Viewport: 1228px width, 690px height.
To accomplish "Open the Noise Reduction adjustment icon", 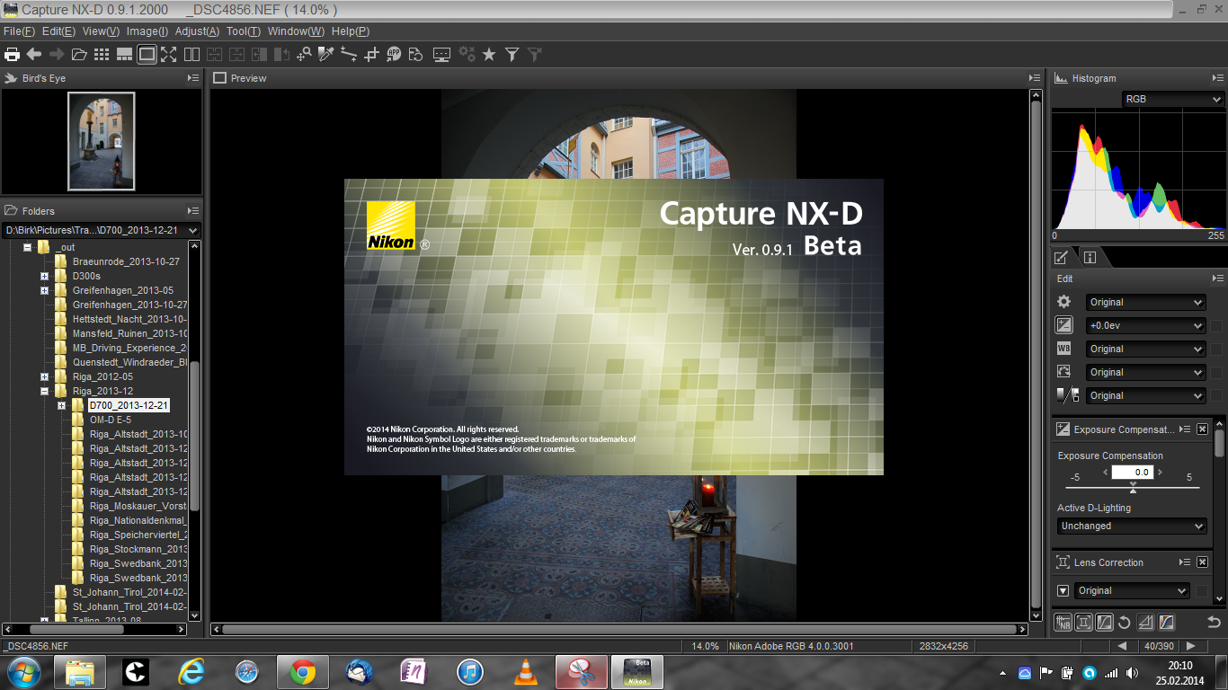I will [1063, 622].
